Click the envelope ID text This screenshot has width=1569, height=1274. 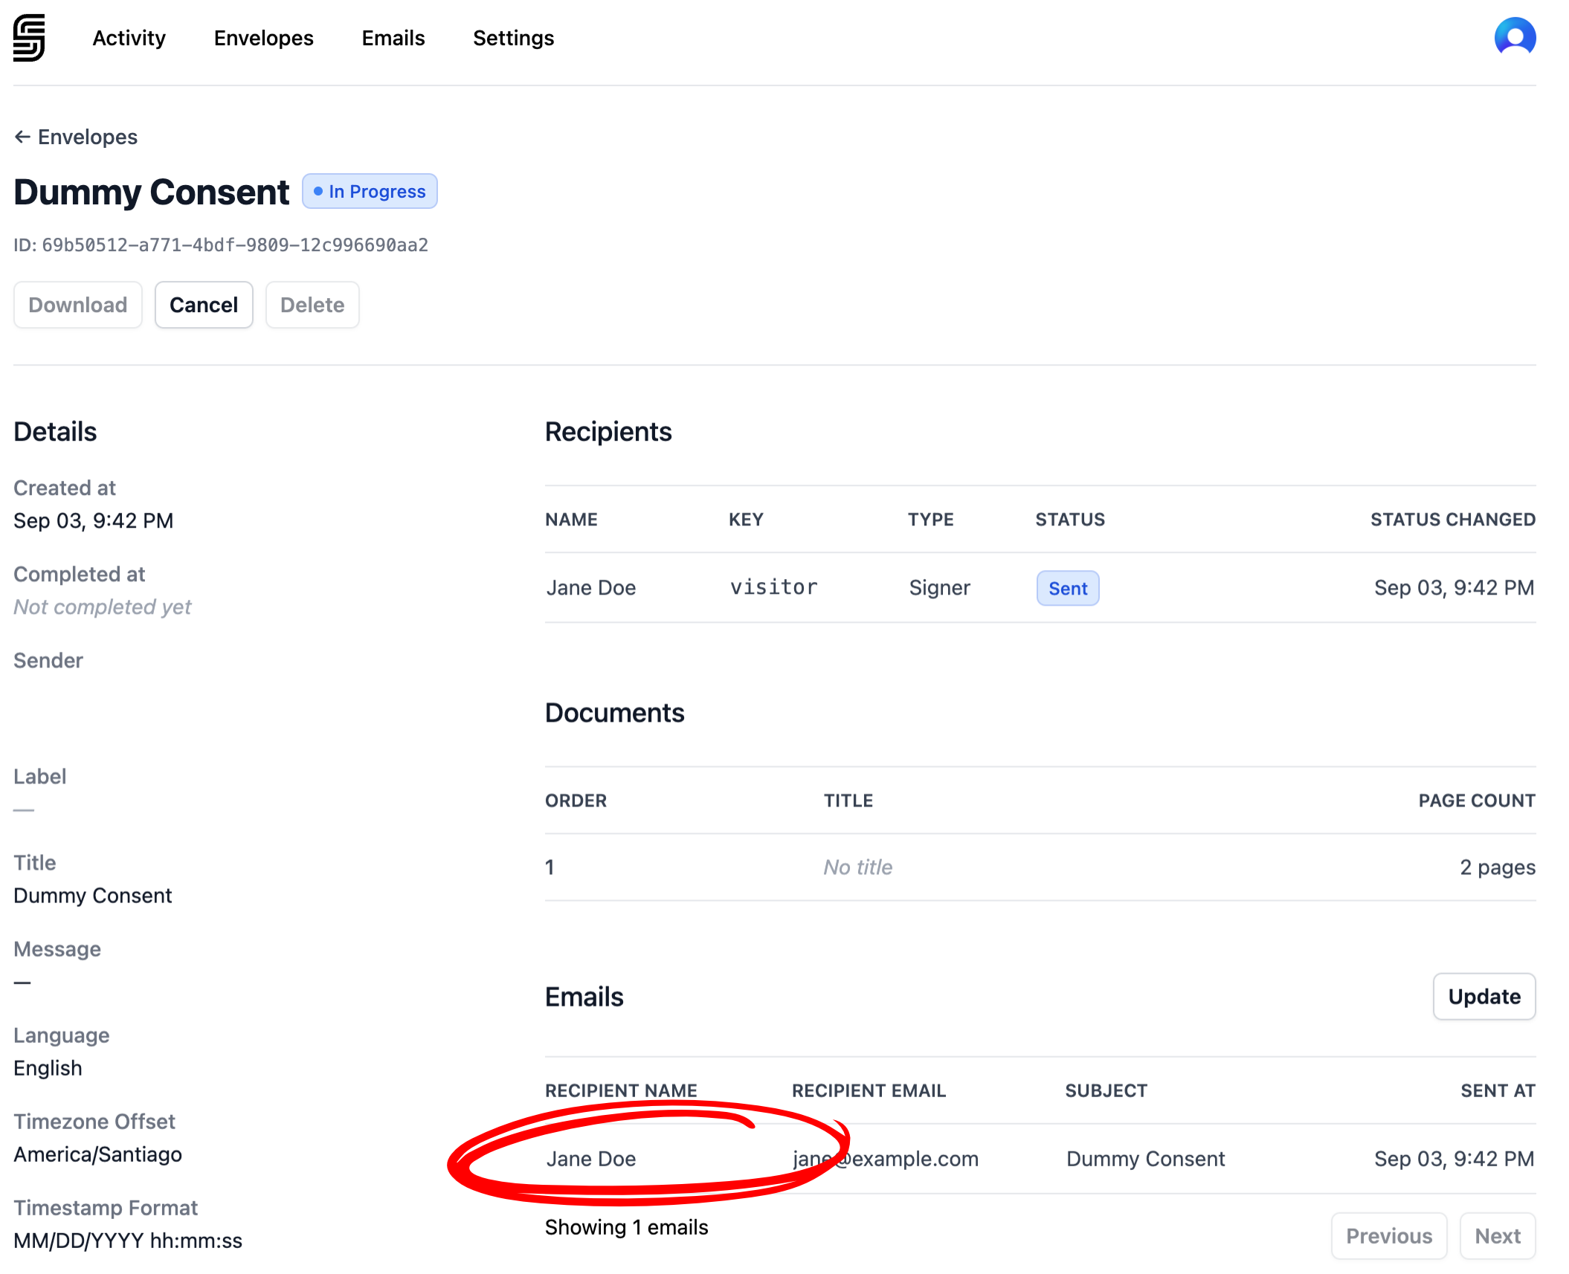coord(234,245)
